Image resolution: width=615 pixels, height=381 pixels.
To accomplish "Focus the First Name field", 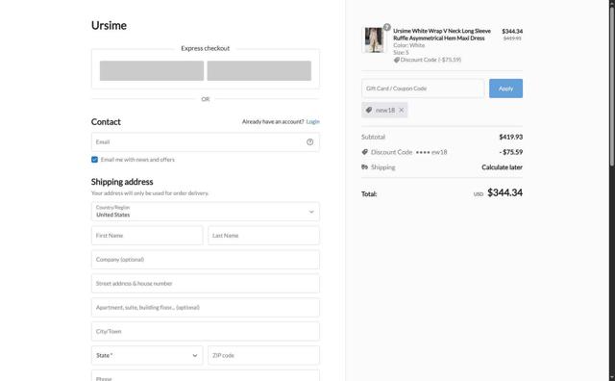I will (x=147, y=236).
